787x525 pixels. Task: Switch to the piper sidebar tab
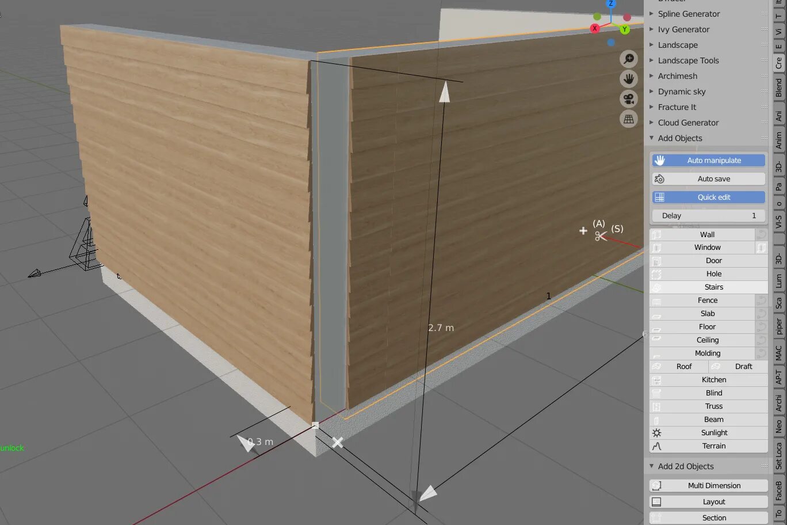coord(779,326)
